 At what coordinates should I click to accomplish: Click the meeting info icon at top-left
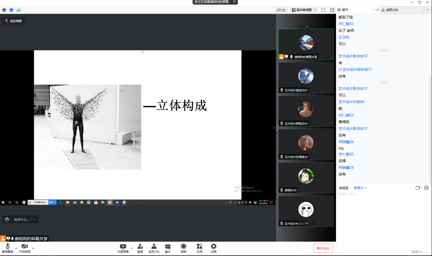click(4, 10)
